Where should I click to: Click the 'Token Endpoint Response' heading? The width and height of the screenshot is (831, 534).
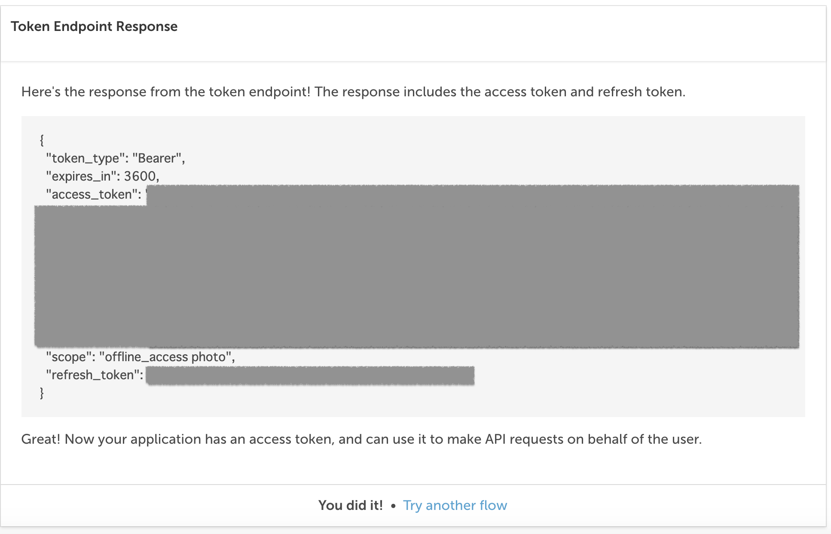[x=94, y=26]
